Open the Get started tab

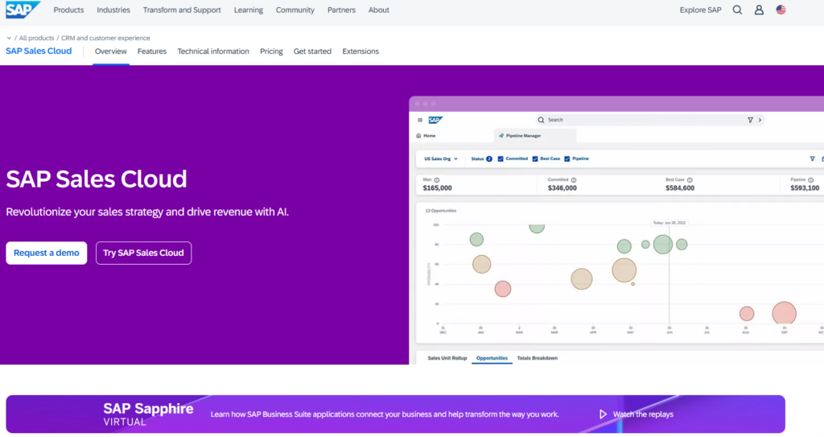pyautogui.click(x=312, y=52)
